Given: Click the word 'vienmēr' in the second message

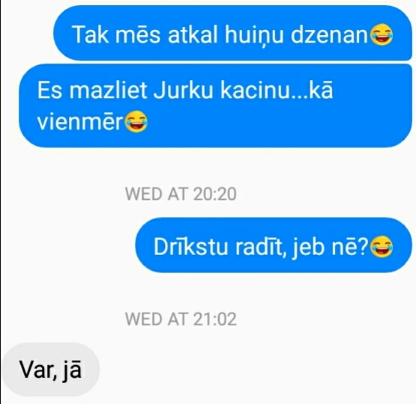Looking at the screenshot, I should pos(80,122).
